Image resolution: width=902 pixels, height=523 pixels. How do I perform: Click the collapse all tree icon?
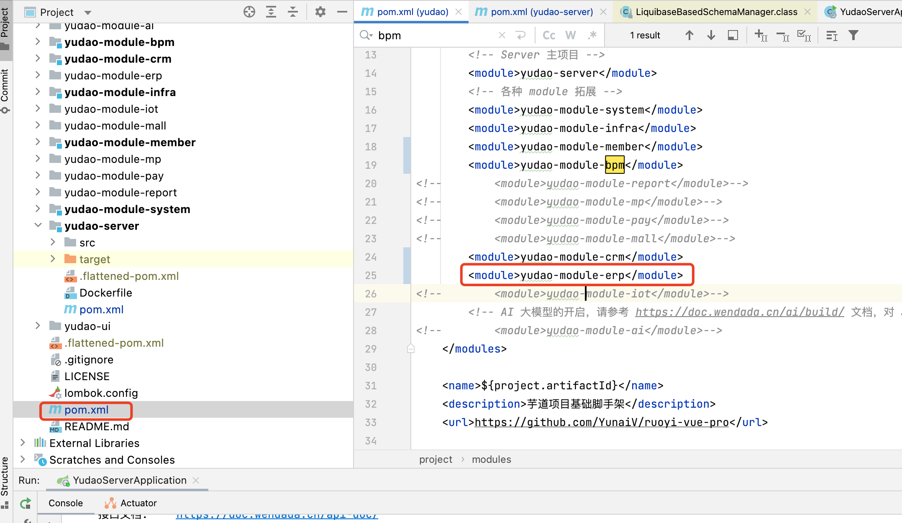(x=293, y=12)
